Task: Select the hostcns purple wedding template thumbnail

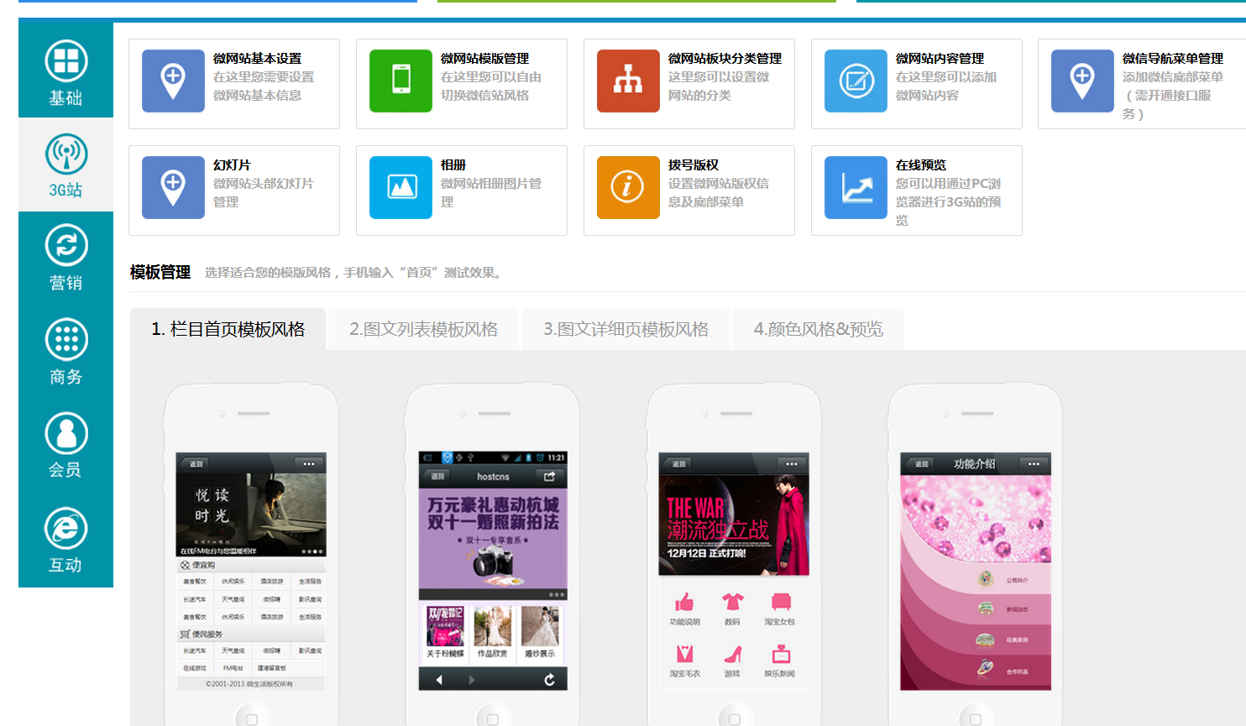Action: (x=493, y=571)
